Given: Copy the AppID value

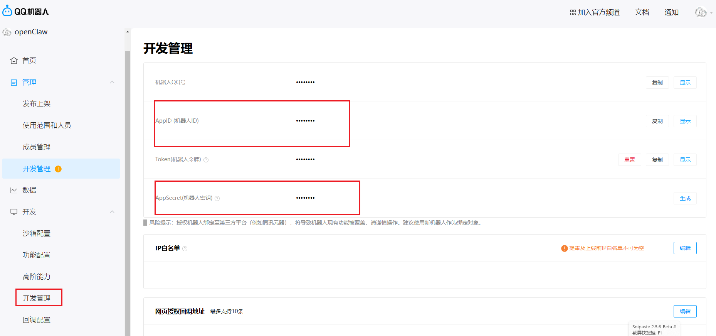Looking at the screenshot, I should click(657, 121).
